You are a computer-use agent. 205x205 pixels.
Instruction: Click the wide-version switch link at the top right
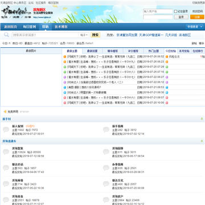click(x=199, y=3)
